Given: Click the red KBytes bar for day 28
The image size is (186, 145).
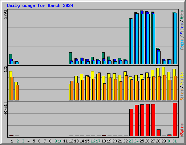Looking at the screenshot, I should [158, 133].
